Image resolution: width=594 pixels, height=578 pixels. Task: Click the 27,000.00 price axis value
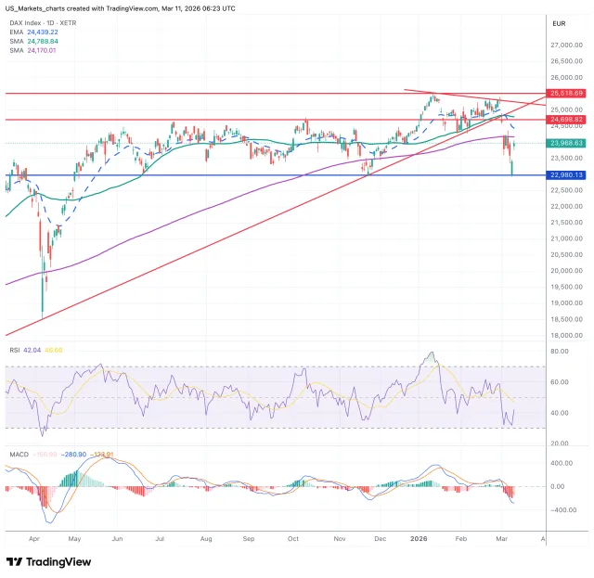566,45
